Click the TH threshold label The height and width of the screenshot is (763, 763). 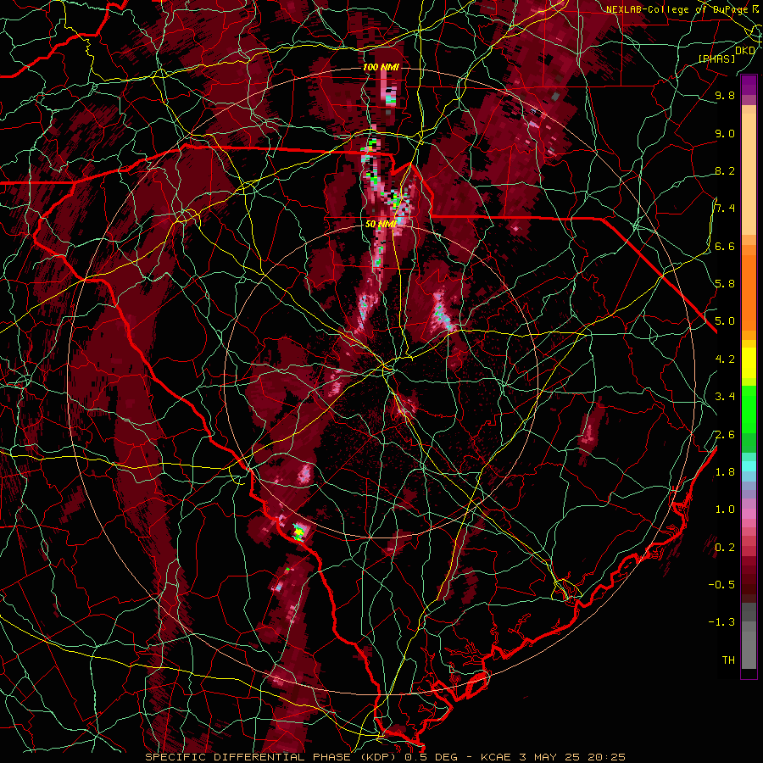[x=728, y=660]
